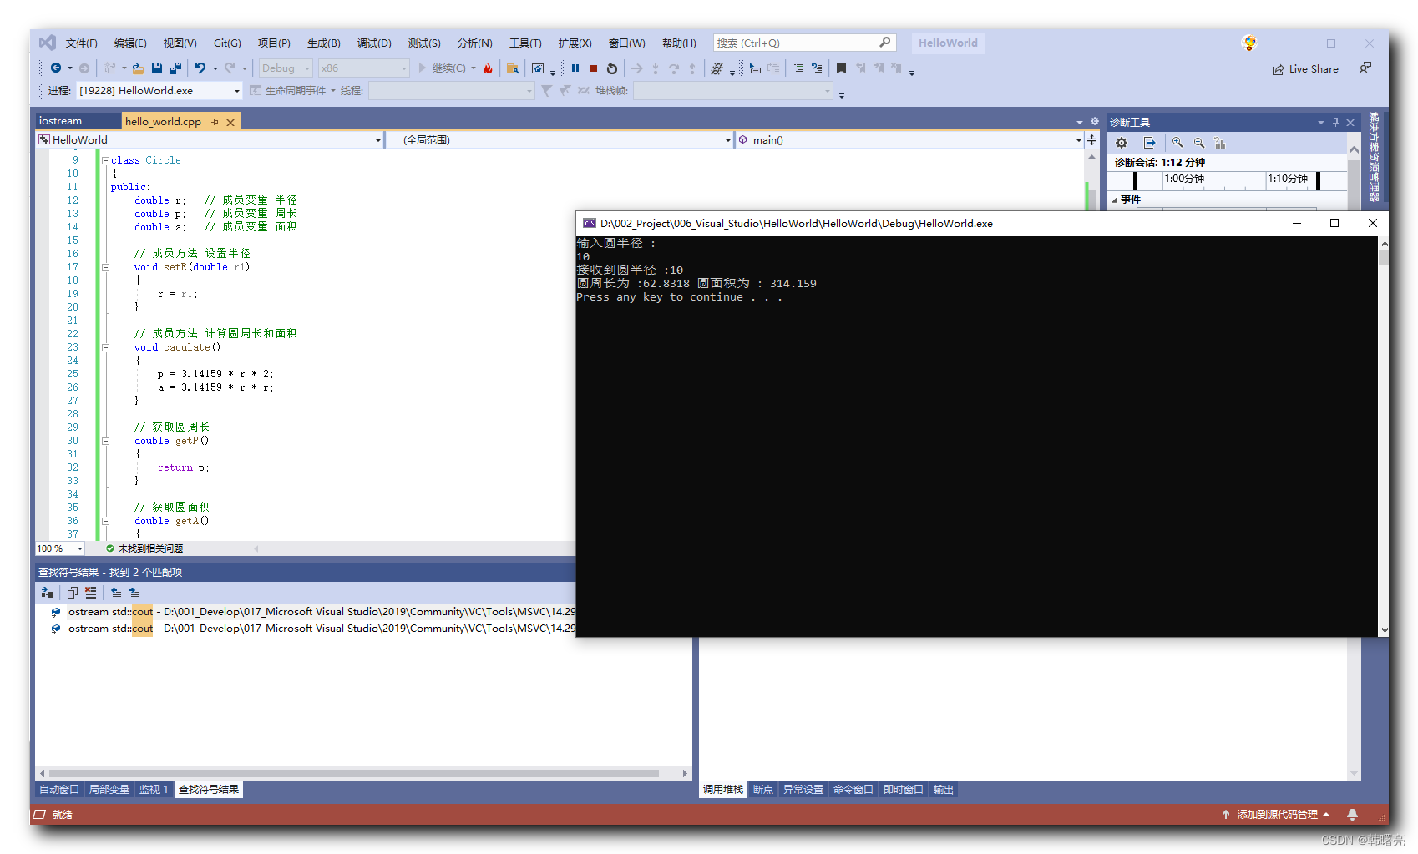Click the find results horizontal scrollbar
1418x854 pixels.
point(363,773)
